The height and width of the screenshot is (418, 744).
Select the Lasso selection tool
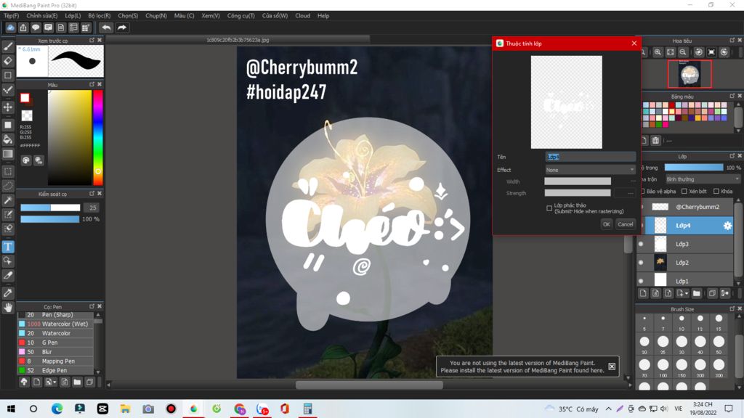pyautogui.click(x=8, y=186)
